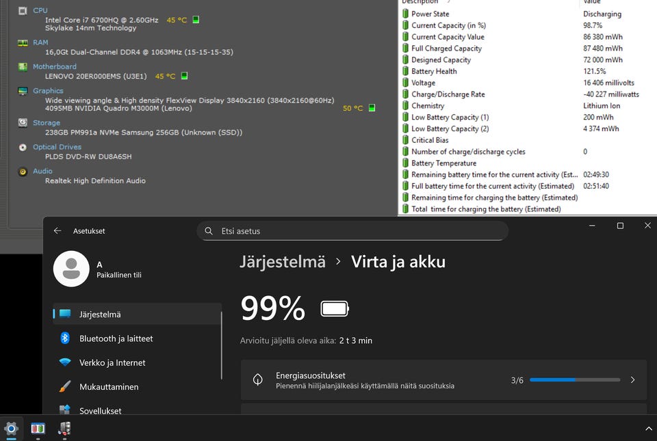Click the Storage drive icon
657x441 pixels.
click(23, 122)
